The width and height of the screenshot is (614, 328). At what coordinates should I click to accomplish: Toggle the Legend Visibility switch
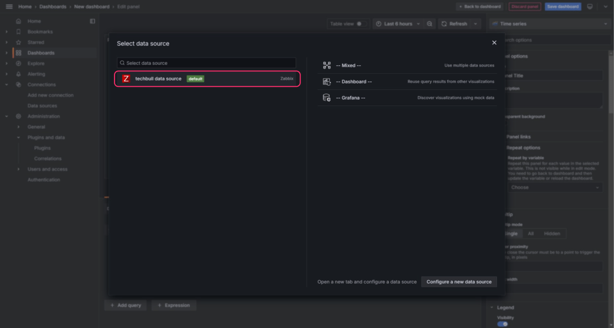(502, 324)
